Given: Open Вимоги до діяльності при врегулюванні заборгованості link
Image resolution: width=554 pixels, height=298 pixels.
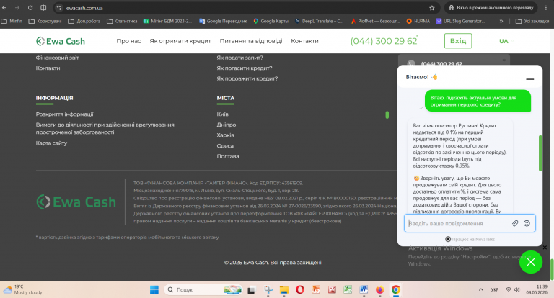Looking at the screenshot, I should click(x=105, y=128).
